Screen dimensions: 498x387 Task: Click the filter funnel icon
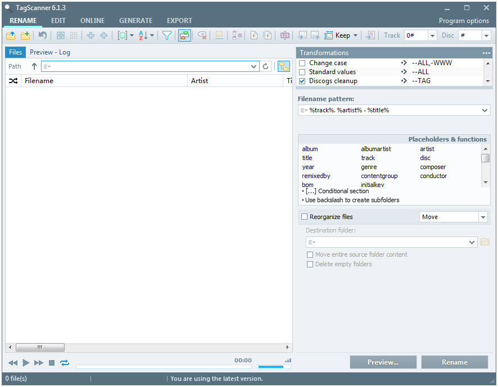click(167, 35)
